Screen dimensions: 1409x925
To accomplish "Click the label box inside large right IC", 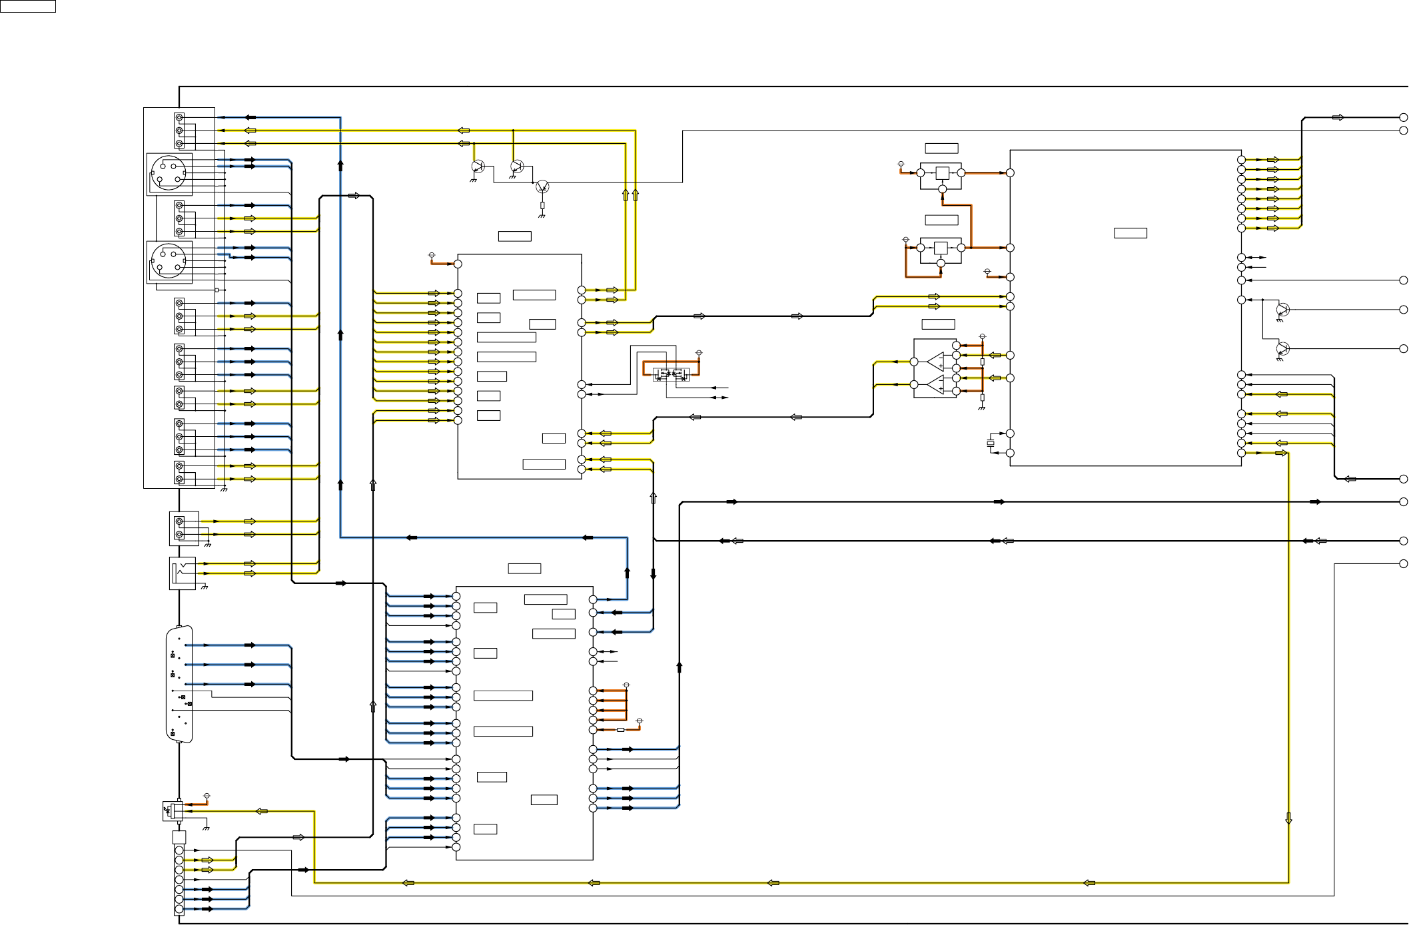I will coord(1131,233).
